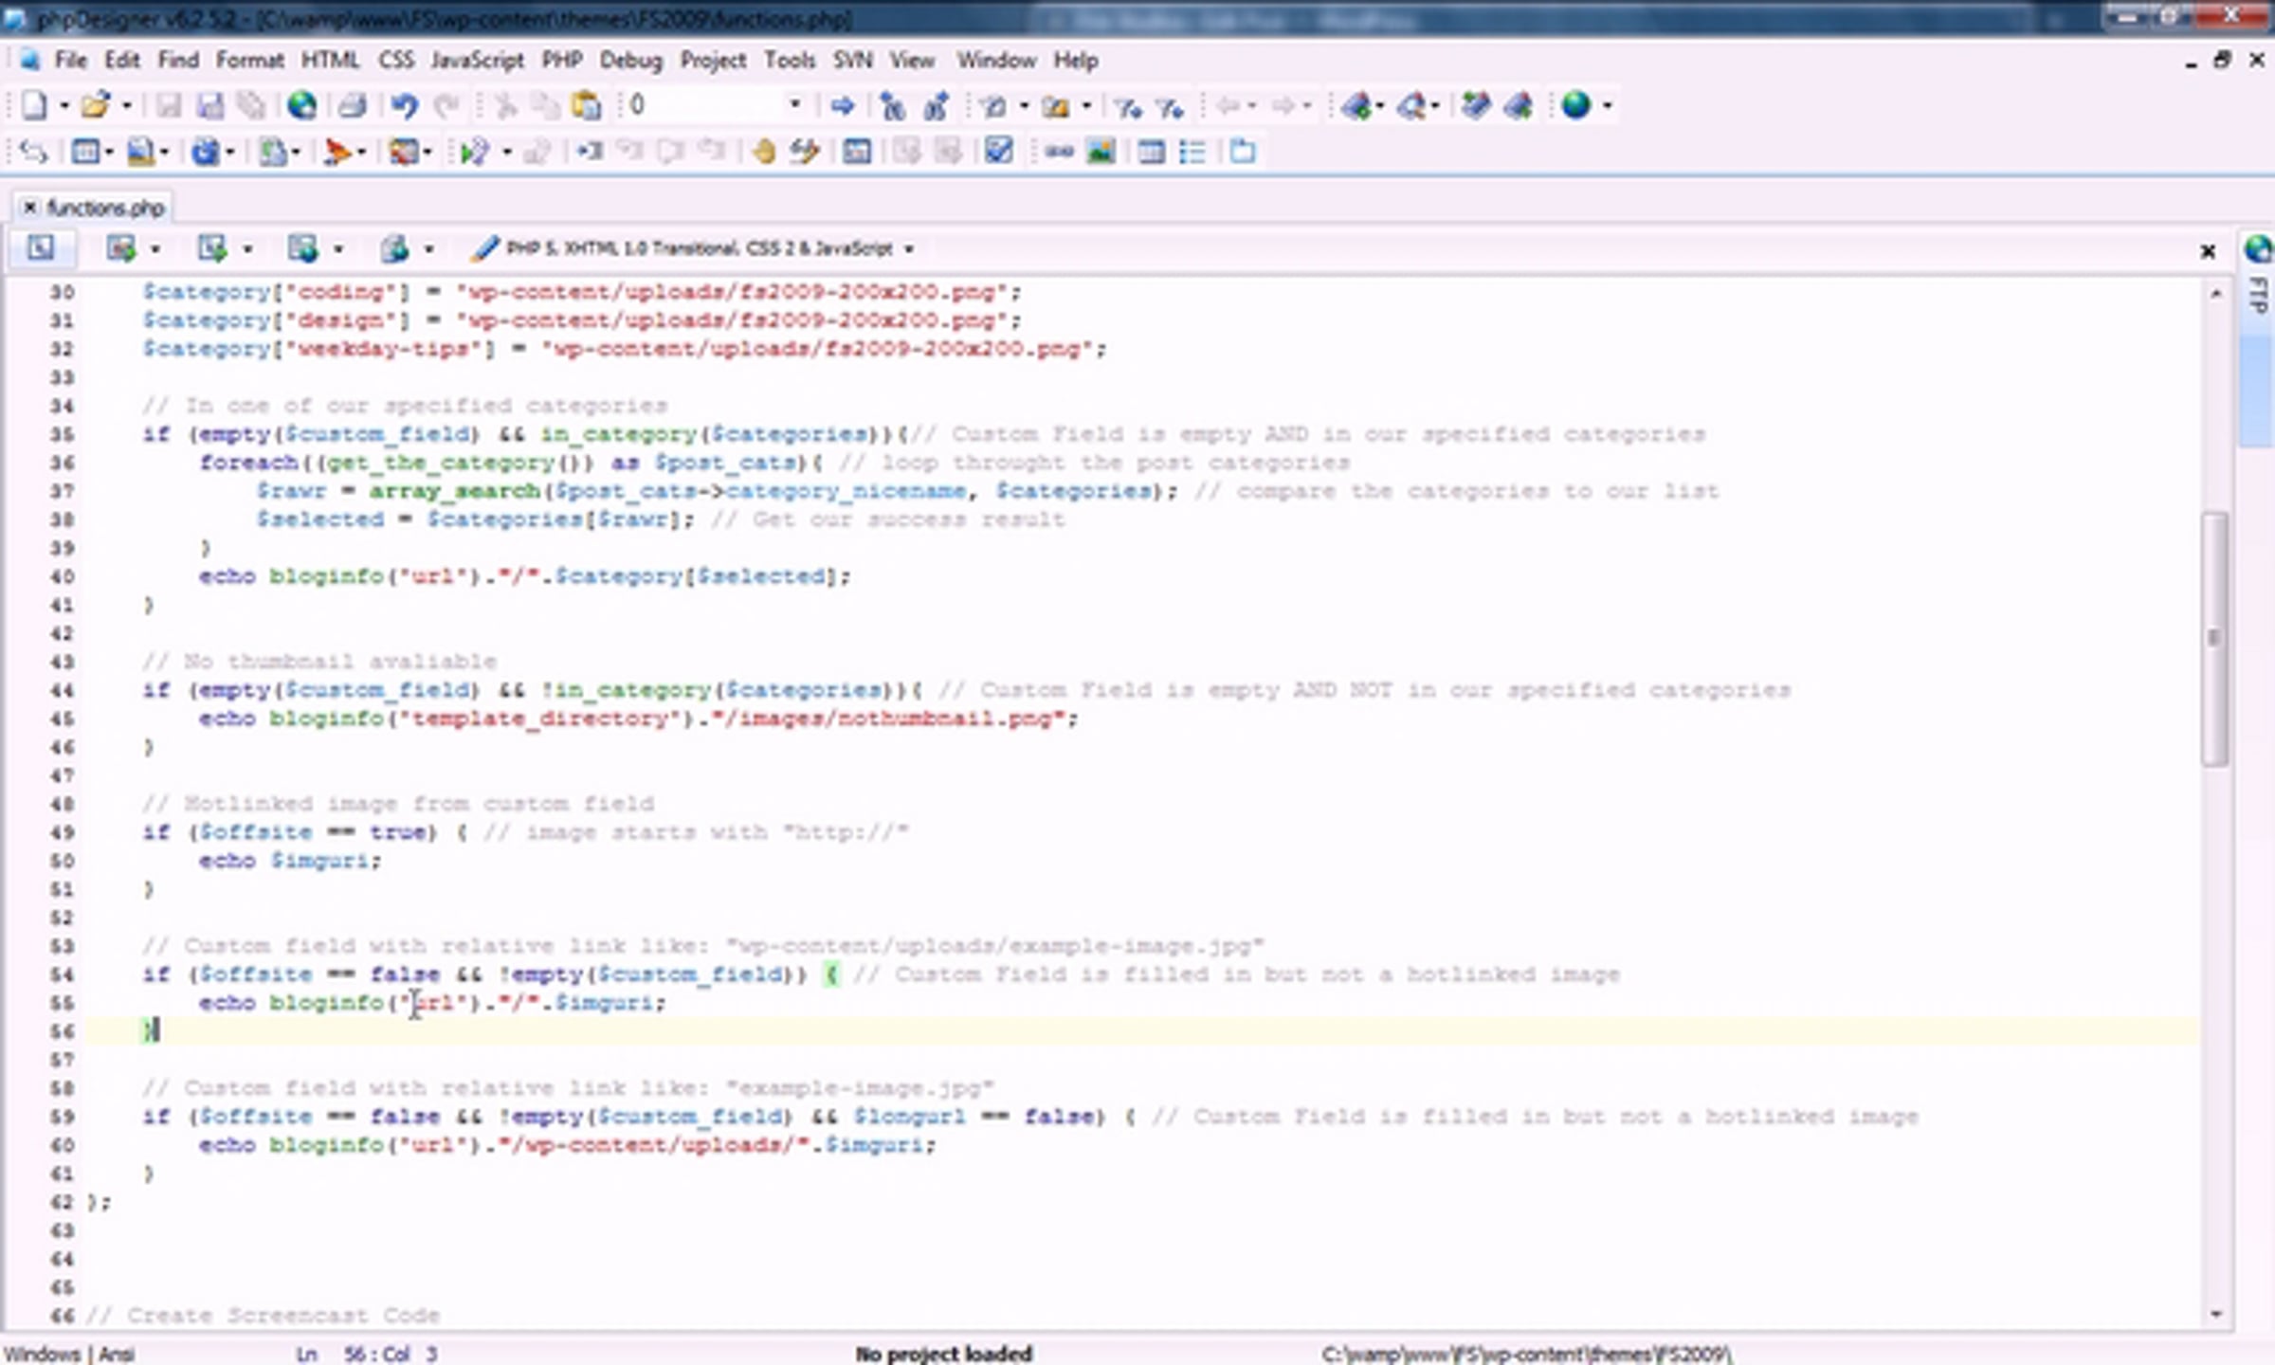
Task: Open the Tools menu
Action: point(790,61)
